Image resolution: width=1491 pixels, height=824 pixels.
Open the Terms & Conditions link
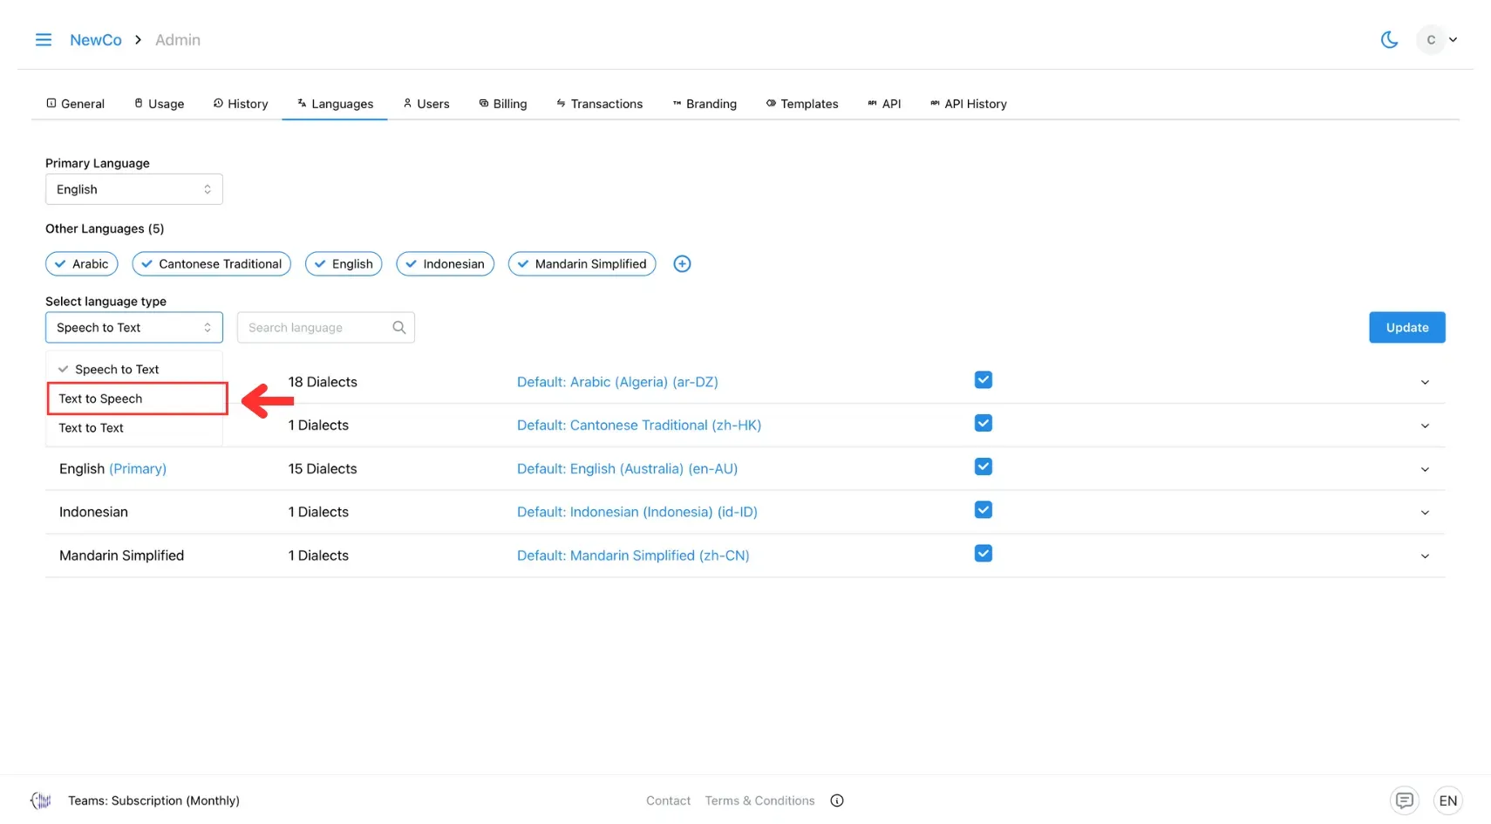click(759, 800)
